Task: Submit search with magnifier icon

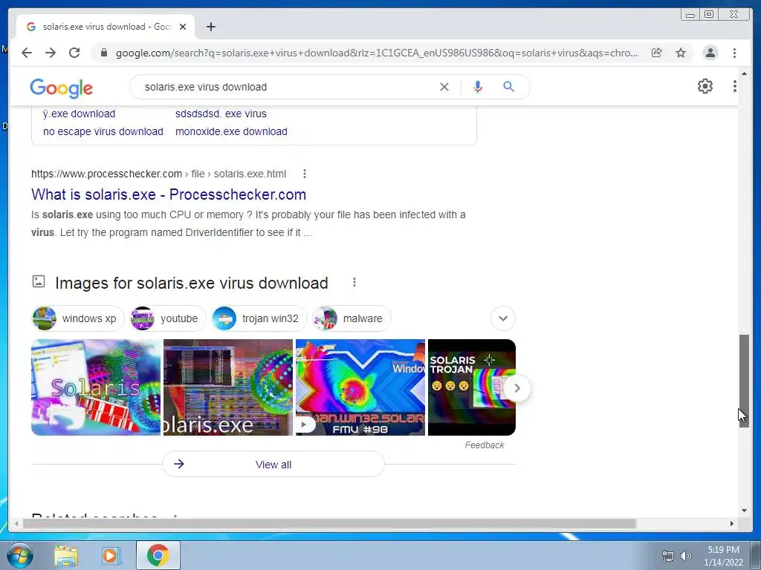Action: coord(508,87)
